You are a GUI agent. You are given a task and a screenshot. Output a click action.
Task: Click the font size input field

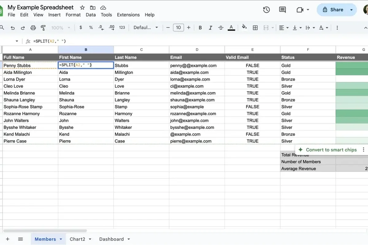coord(178,28)
